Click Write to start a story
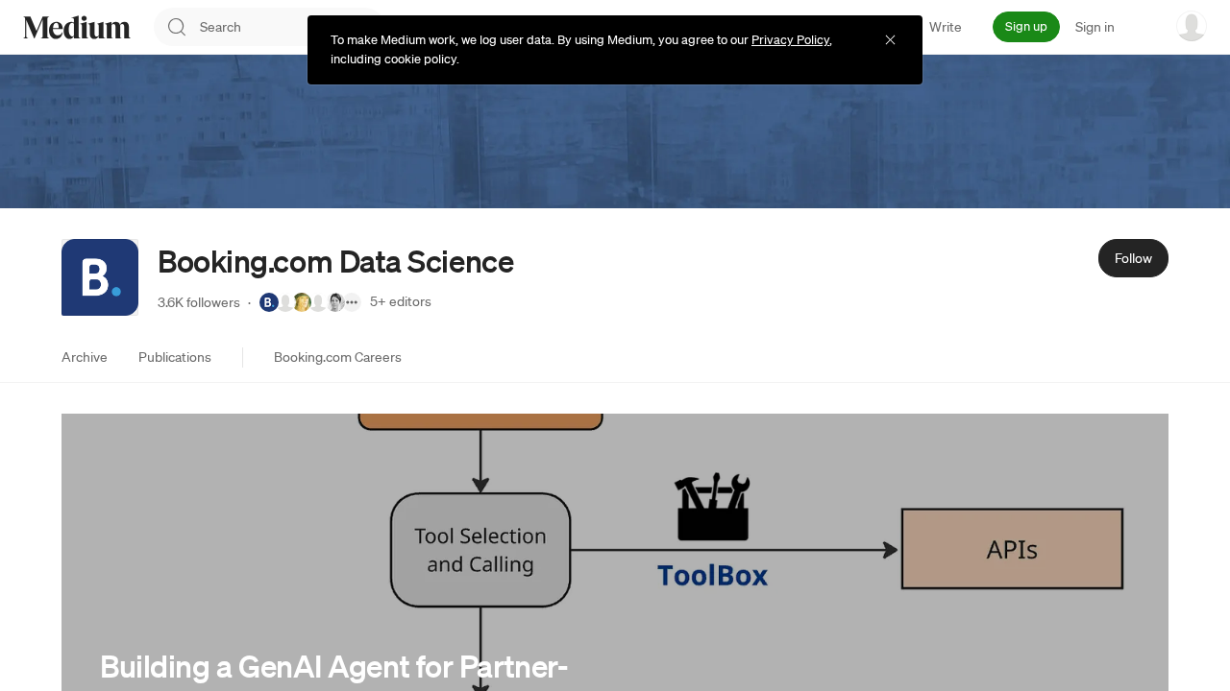The width and height of the screenshot is (1230, 691). pos(945,25)
